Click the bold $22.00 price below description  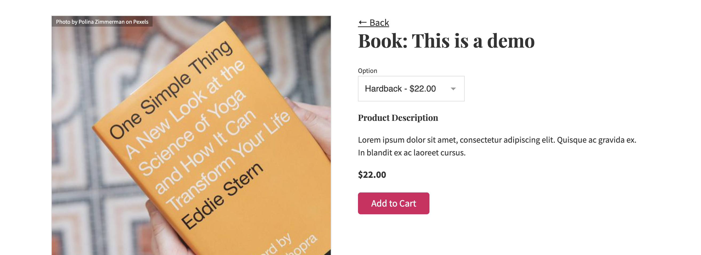pos(372,175)
